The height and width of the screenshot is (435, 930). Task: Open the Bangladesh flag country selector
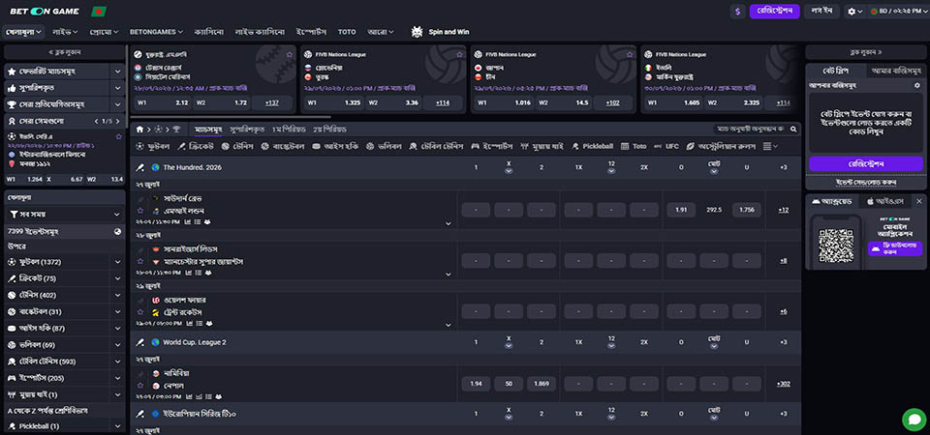pos(99,12)
